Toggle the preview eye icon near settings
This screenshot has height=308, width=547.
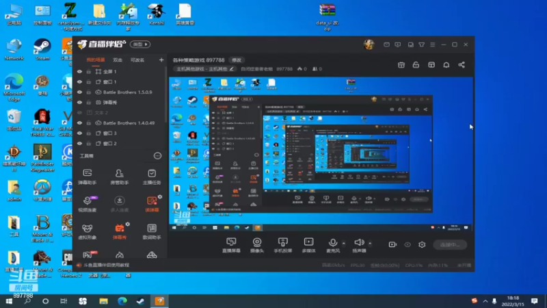click(x=408, y=244)
